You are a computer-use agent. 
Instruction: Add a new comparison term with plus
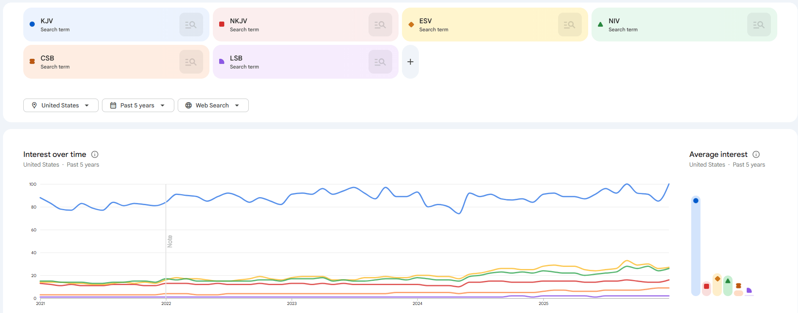pyautogui.click(x=410, y=62)
